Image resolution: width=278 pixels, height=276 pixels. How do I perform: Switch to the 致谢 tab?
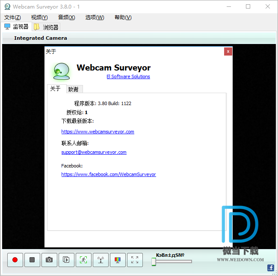[74, 89]
